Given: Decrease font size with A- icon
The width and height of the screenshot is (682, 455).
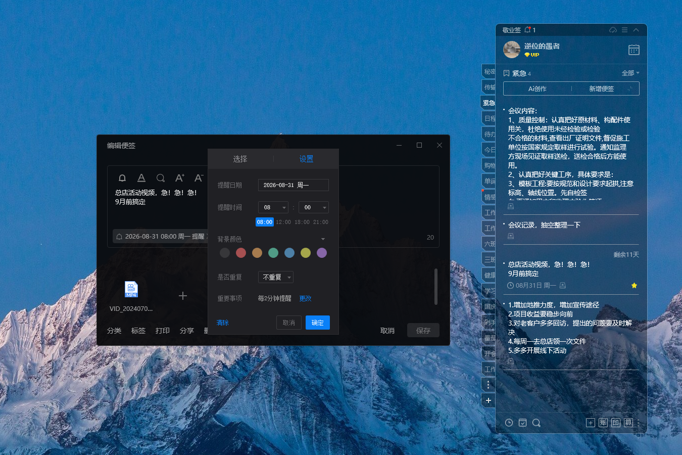Looking at the screenshot, I should pyautogui.click(x=199, y=178).
